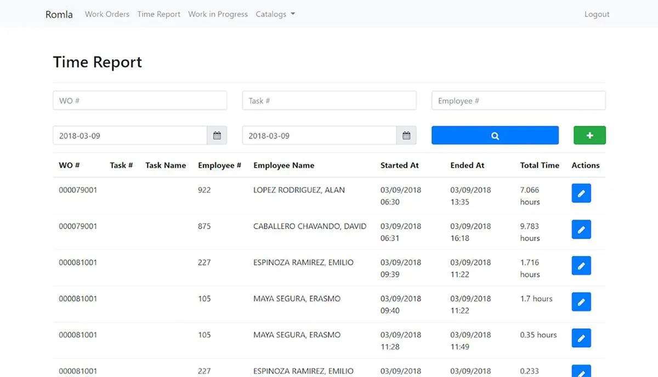Click the Total Time column header
Image resolution: width=658 pixels, height=377 pixels.
click(540, 165)
